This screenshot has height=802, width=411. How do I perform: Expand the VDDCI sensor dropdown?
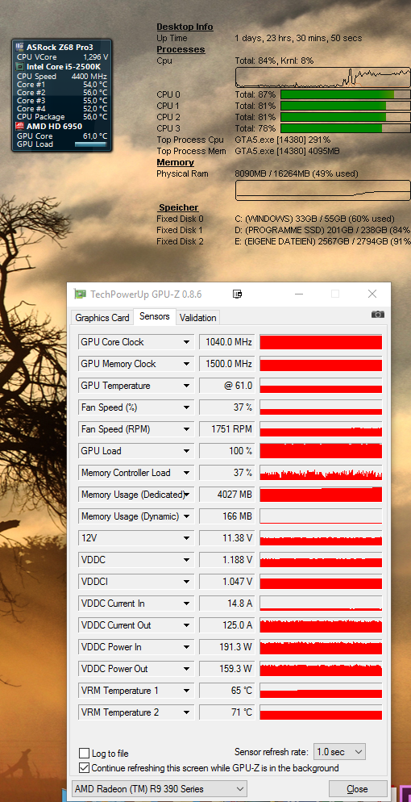tap(187, 582)
